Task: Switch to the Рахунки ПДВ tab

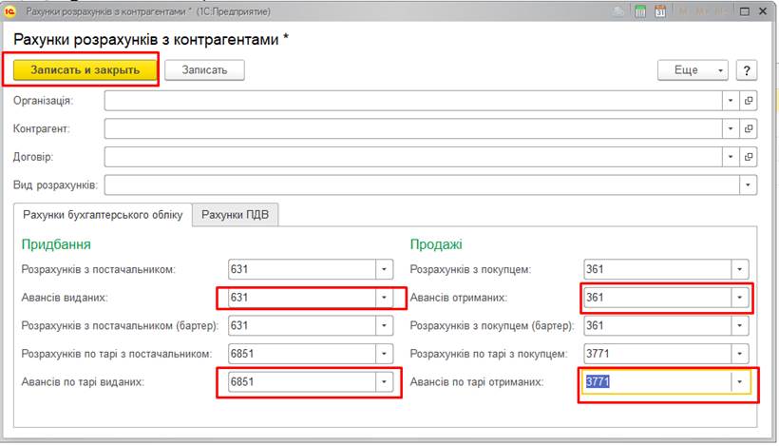Action: coord(235,215)
